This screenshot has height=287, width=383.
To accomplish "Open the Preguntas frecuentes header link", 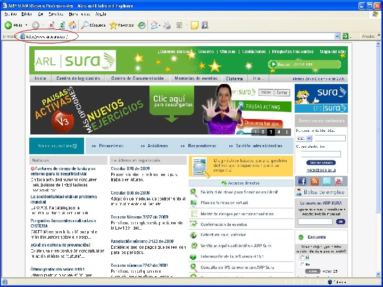I will [293, 52].
